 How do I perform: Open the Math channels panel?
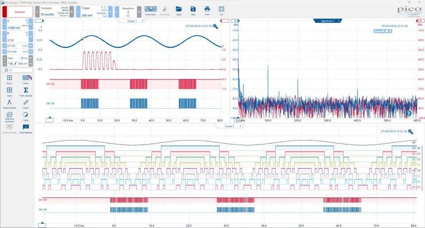click(x=26, y=91)
